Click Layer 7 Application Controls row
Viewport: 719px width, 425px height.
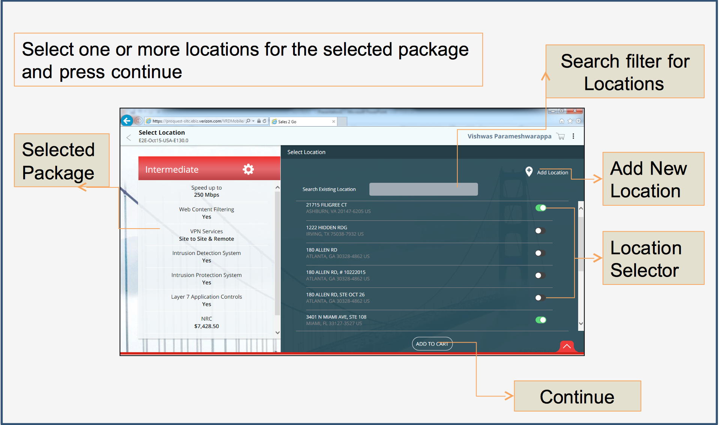click(x=206, y=301)
